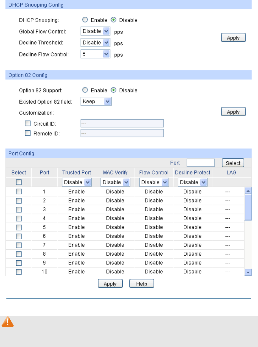258x347 pixels.
Task: Tick the checkbox for port 7
Action: tap(19, 245)
